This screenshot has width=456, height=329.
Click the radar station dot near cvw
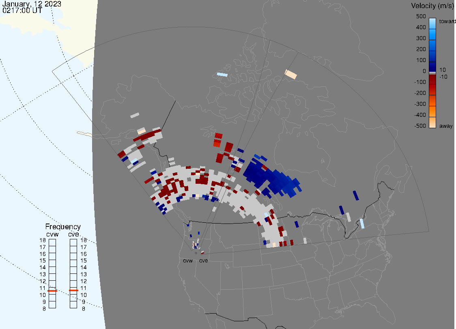click(x=196, y=253)
